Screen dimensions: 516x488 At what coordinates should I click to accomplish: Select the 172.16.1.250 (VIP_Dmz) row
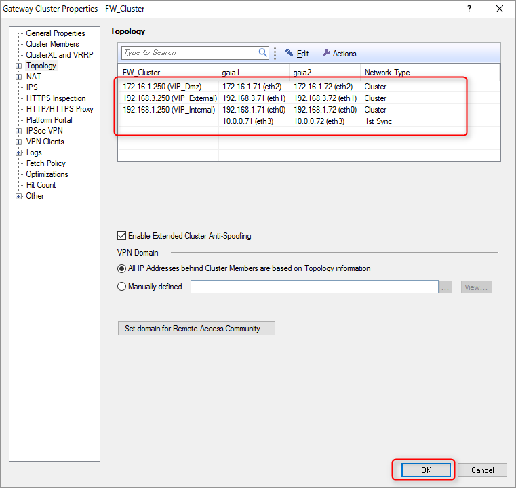pyautogui.click(x=309, y=87)
